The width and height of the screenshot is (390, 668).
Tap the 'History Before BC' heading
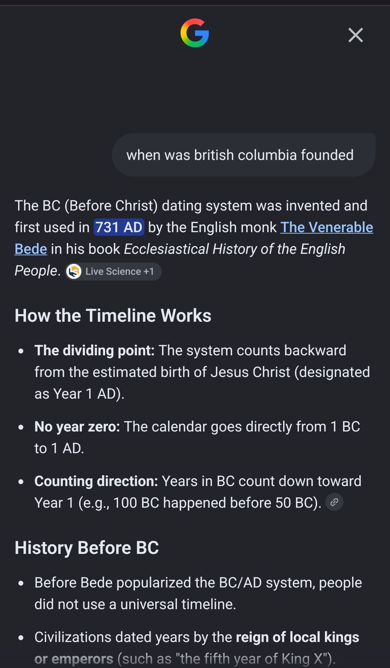(87, 548)
